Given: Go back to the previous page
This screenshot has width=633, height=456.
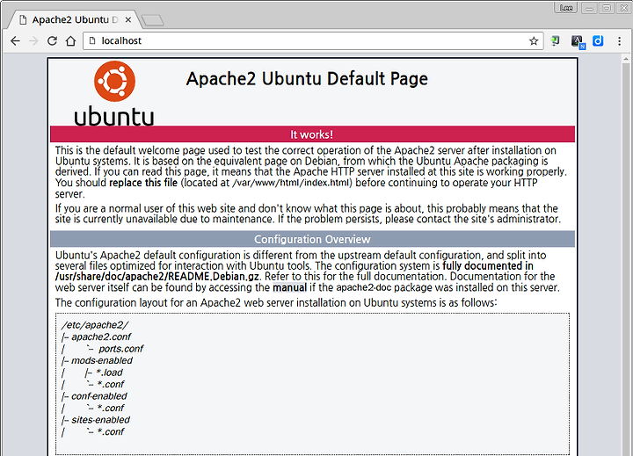Looking at the screenshot, I should [15, 40].
